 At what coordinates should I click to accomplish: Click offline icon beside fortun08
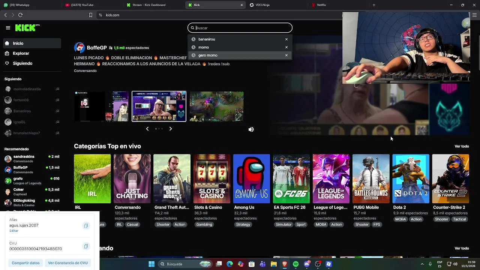click(x=57, y=100)
